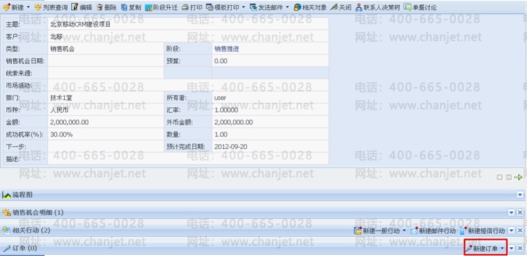Viewport: 527px width, 256px height.
Task: Print the record via 打印
Action: 192,7
